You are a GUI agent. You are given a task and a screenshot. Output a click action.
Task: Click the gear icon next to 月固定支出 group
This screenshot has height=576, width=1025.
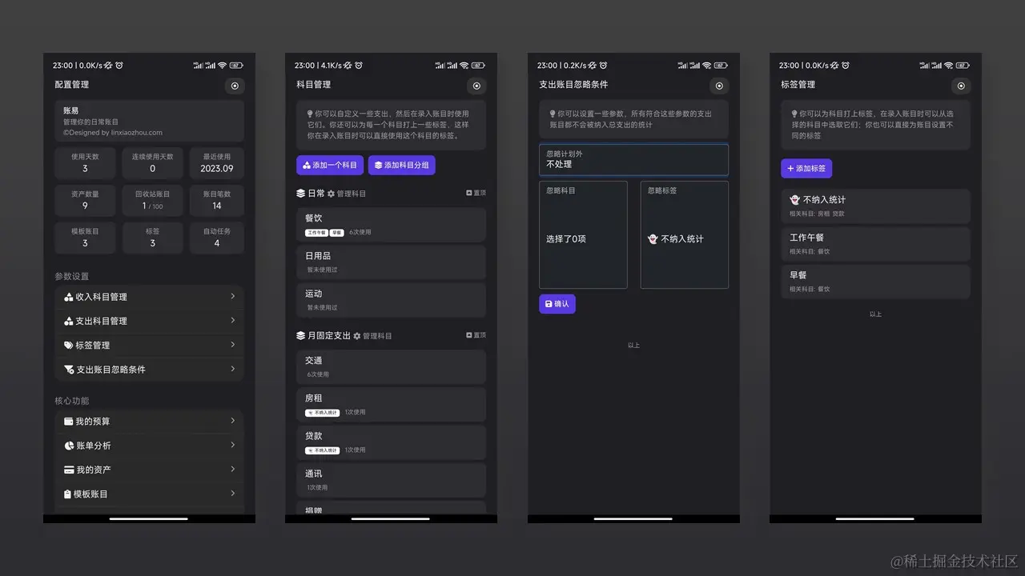pos(357,336)
